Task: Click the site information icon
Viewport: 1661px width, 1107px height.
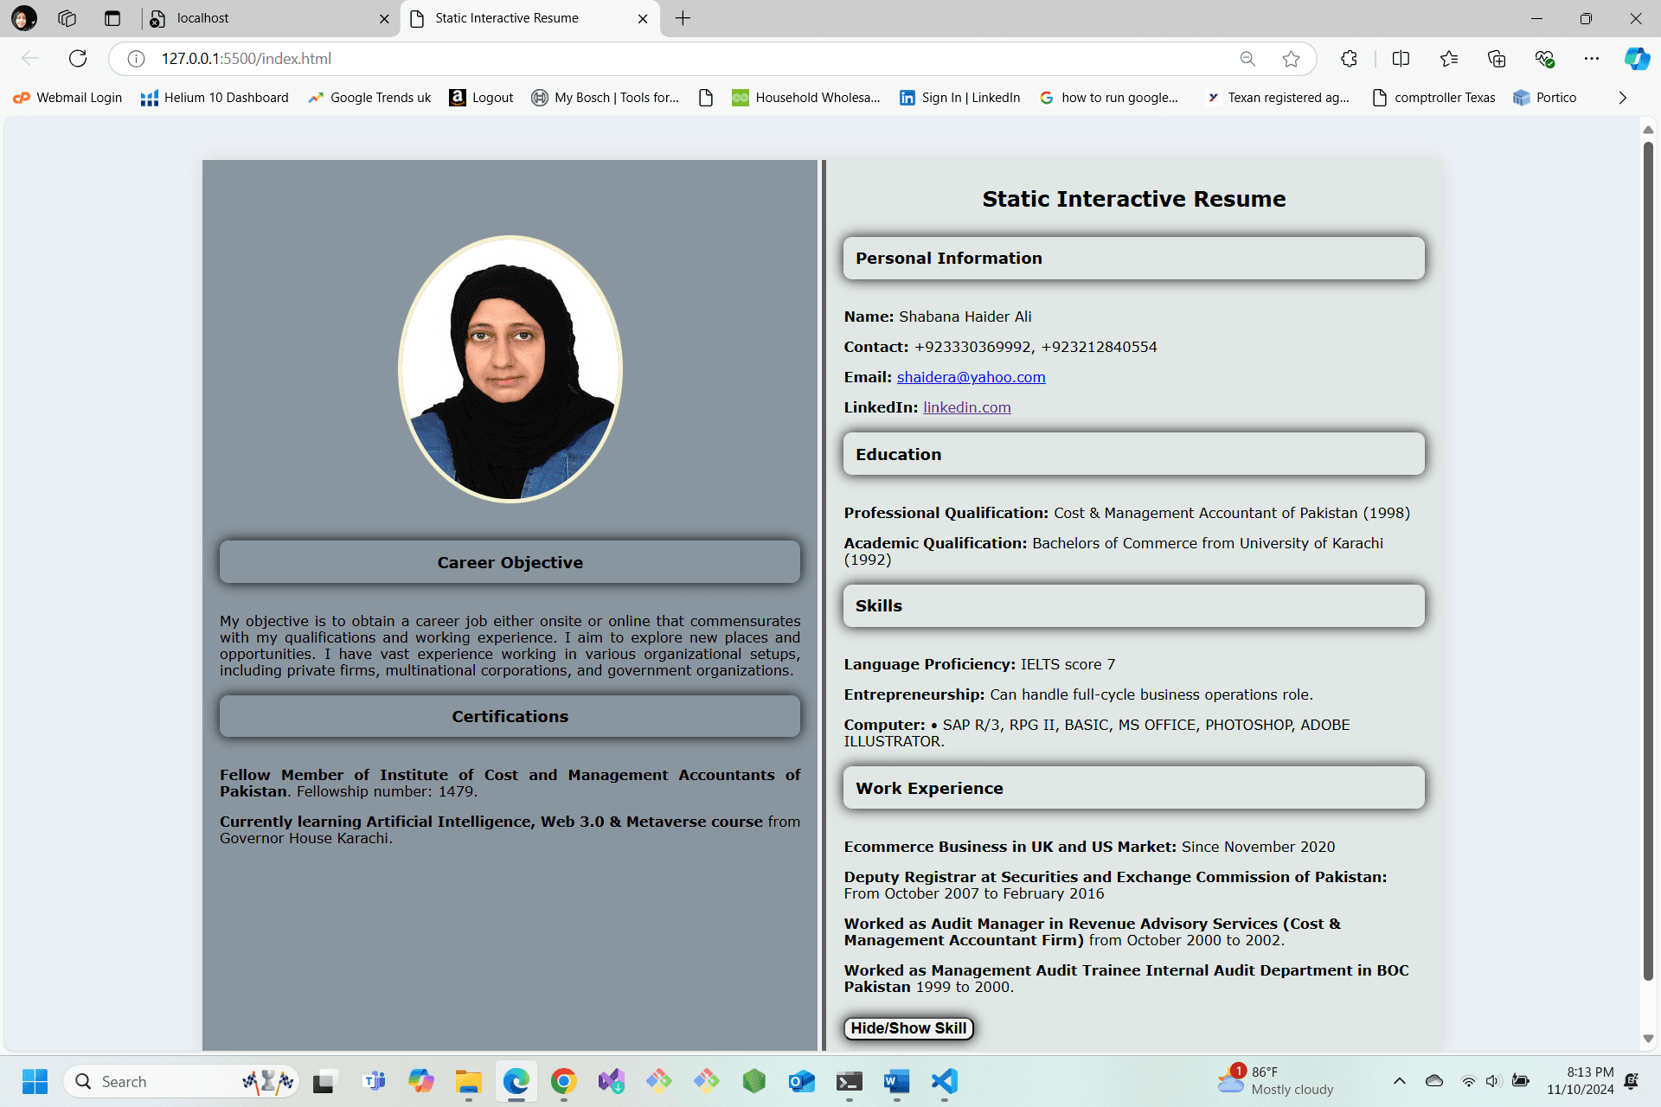Action: [x=136, y=59]
